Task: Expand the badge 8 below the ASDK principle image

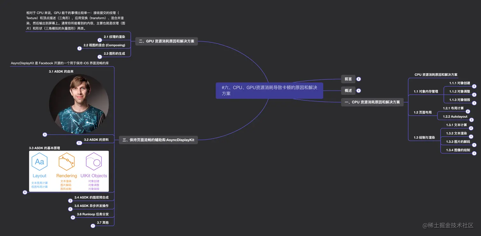Action: (25, 192)
